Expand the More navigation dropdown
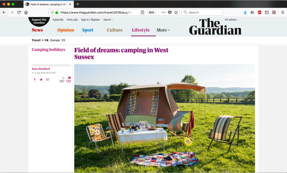 (x=163, y=30)
